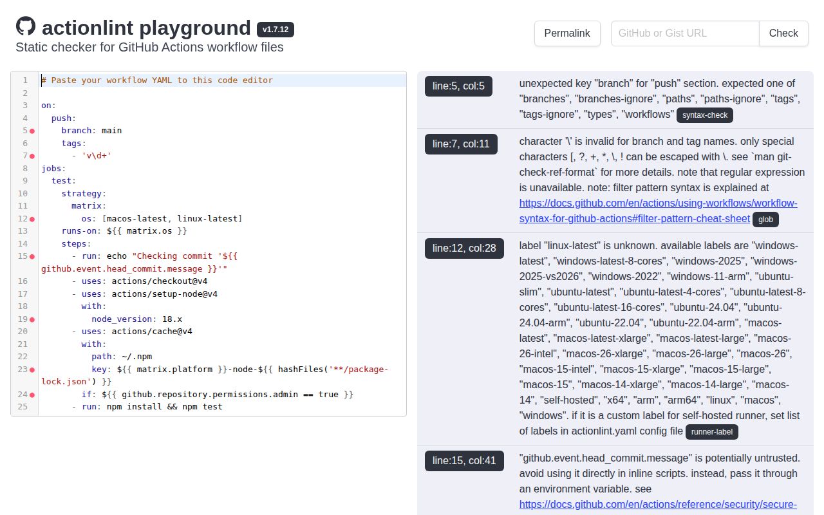Screen dimensions: 824x515
Task: Click the actionlint playground title
Action: tap(146, 28)
